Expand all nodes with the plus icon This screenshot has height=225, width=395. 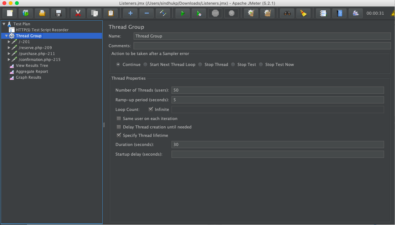coord(131,13)
